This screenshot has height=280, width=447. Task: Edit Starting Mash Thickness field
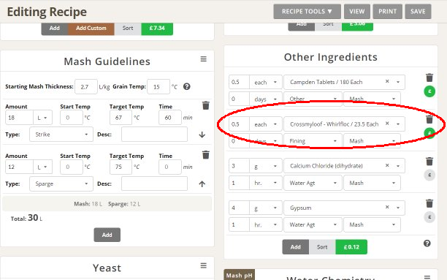pos(86,87)
